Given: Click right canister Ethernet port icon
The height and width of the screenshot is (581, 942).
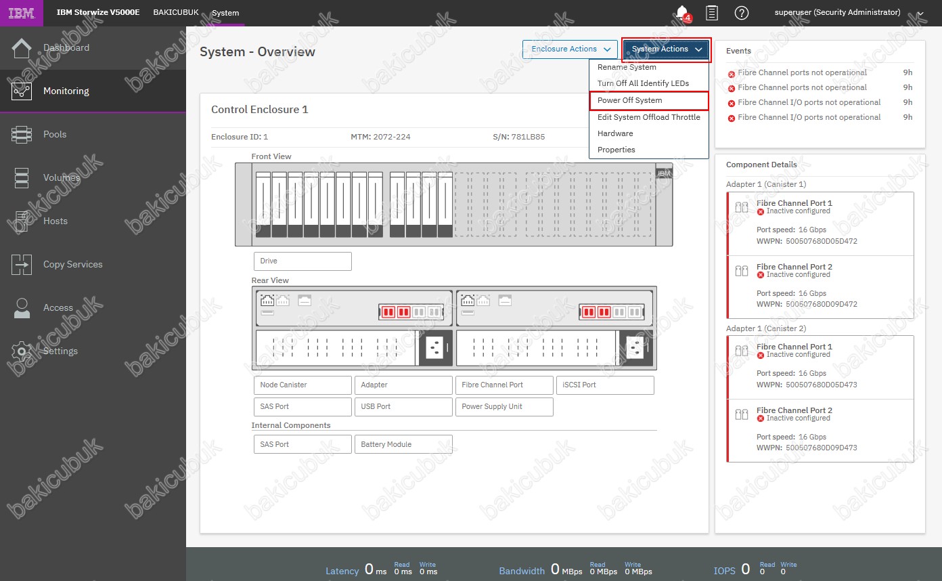Looking at the screenshot, I should pyautogui.click(x=468, y=300).
